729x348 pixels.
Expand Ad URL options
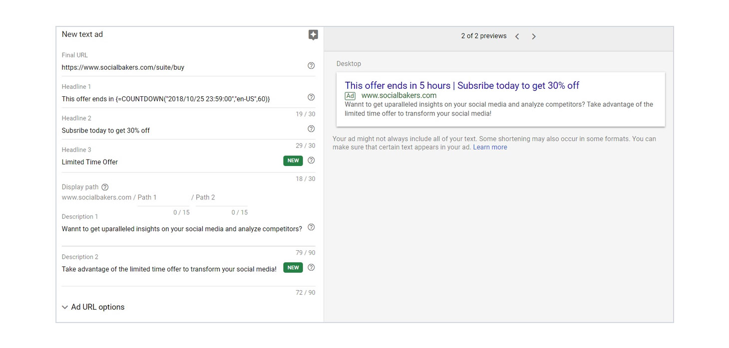[x=93, y=307]
